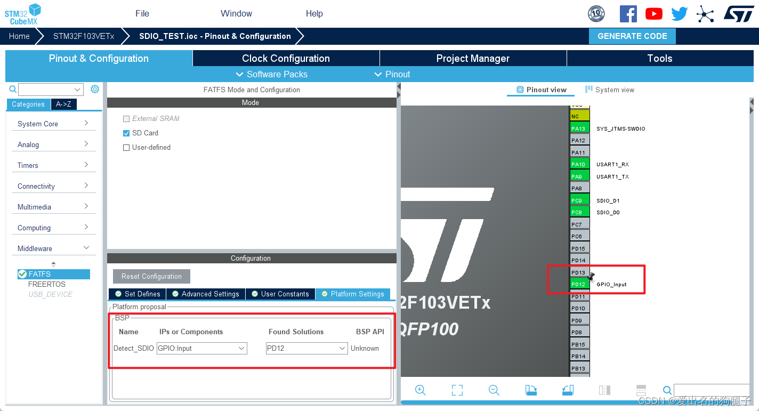Click the horizontal split view icon
Screen dimensions: 759x411
[x=641, y=390]
